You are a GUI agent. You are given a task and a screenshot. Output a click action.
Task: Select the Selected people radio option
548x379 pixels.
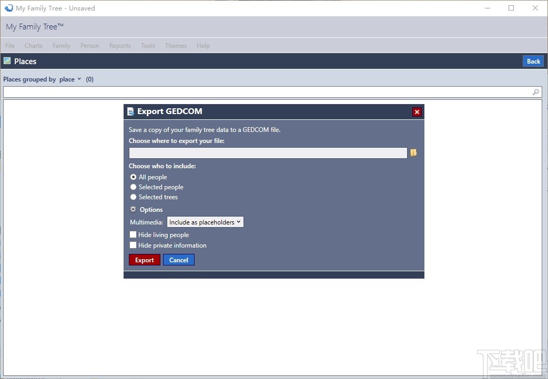[133, 187]
